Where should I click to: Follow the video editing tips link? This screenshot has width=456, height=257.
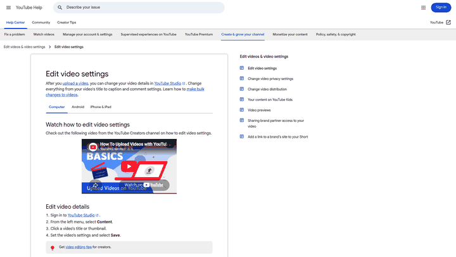[x=79, y=247]
